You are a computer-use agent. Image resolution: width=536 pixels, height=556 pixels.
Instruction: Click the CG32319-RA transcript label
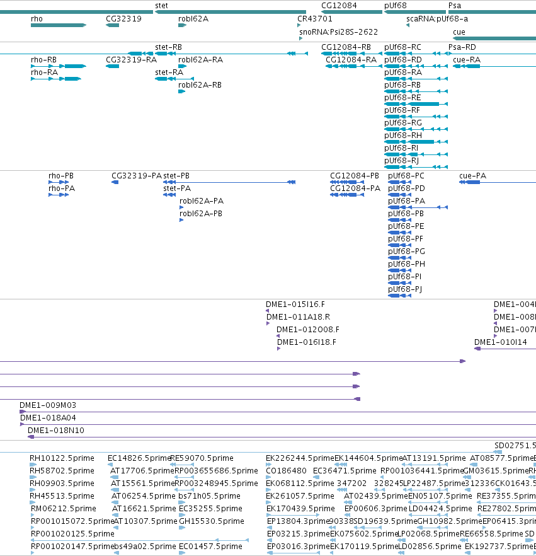click(x=131, y=60)
